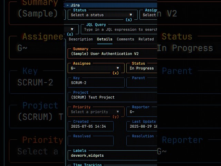Click the Time Tracking section header
The image size is (221, 166).
pyautogui.click(x=87, y=165)
